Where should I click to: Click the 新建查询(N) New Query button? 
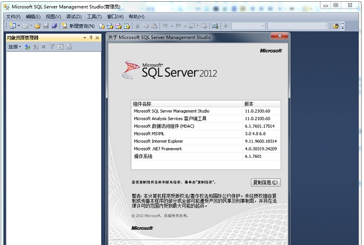(78, 26)
